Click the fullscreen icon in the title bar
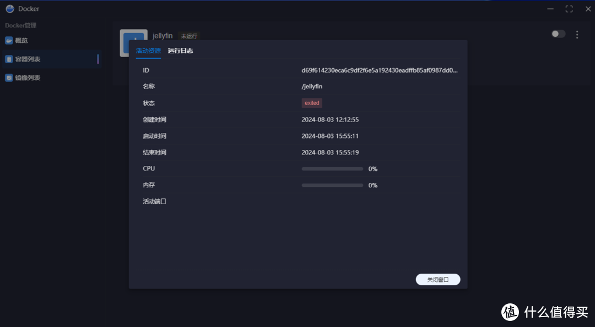The image size is (595, 327). [569, 8]
